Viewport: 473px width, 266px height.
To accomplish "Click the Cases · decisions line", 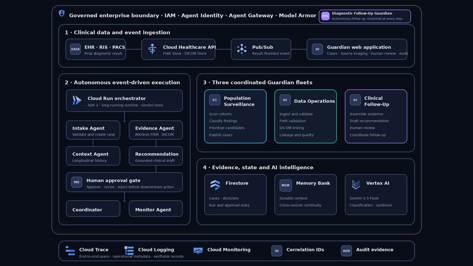I will (x=224, y=198).
